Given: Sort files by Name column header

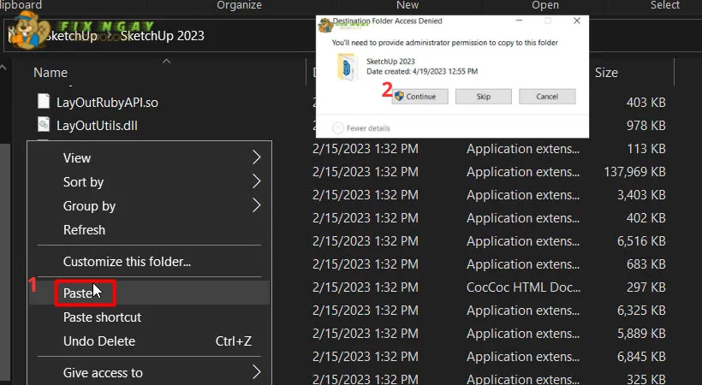Looking at the screenshot, I should 51,73.
